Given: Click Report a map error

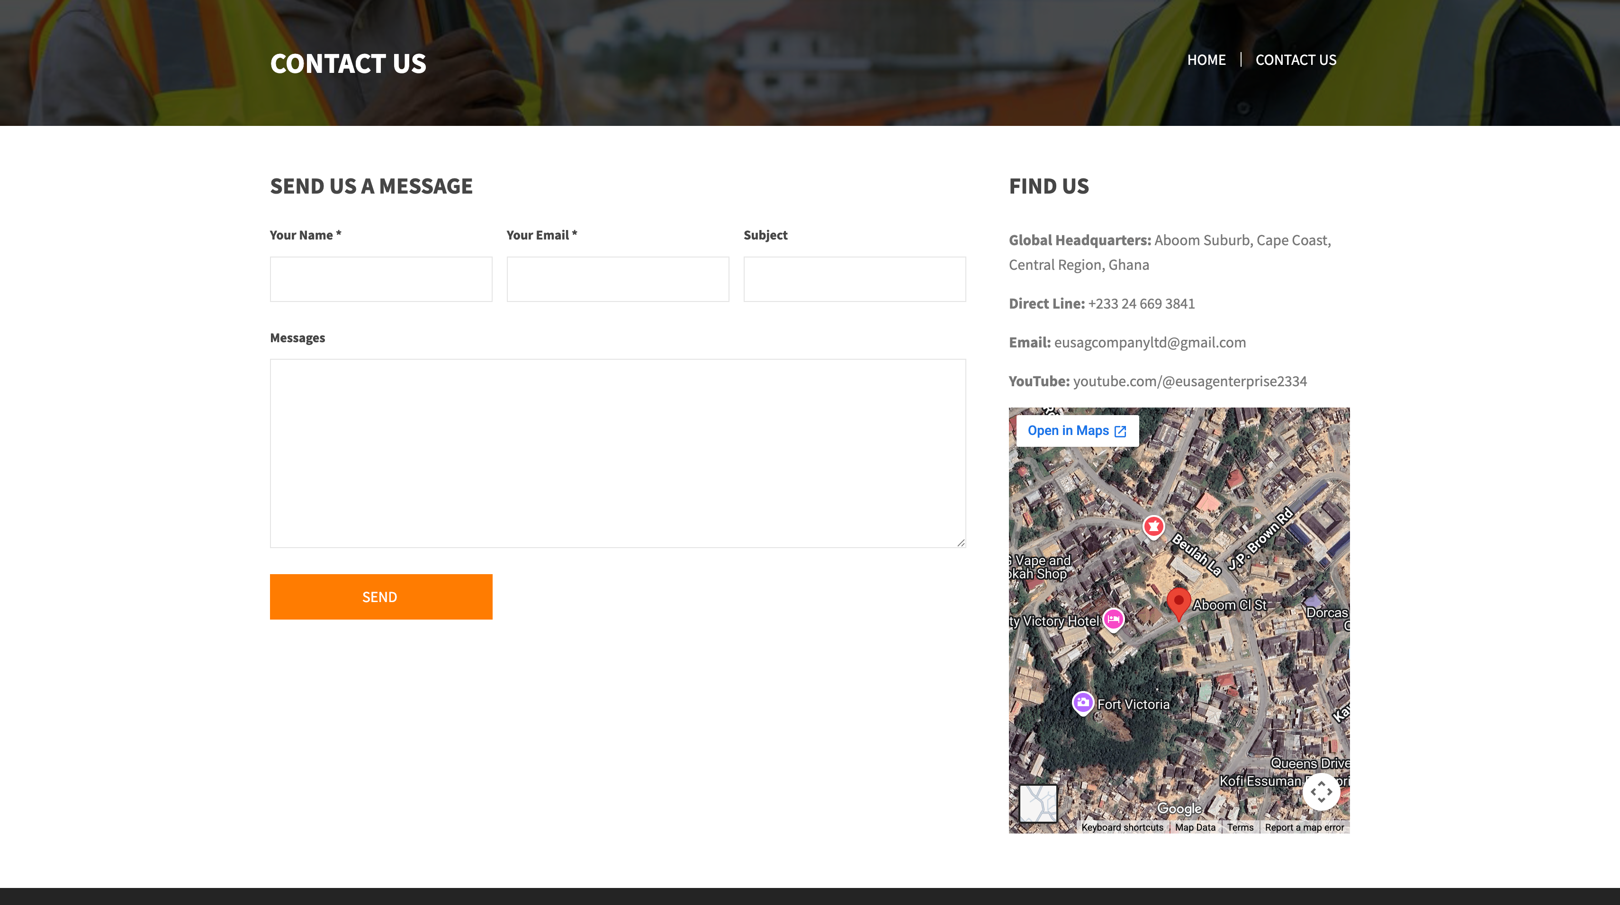Looking at the screenshot, I should pos(1305,827).
